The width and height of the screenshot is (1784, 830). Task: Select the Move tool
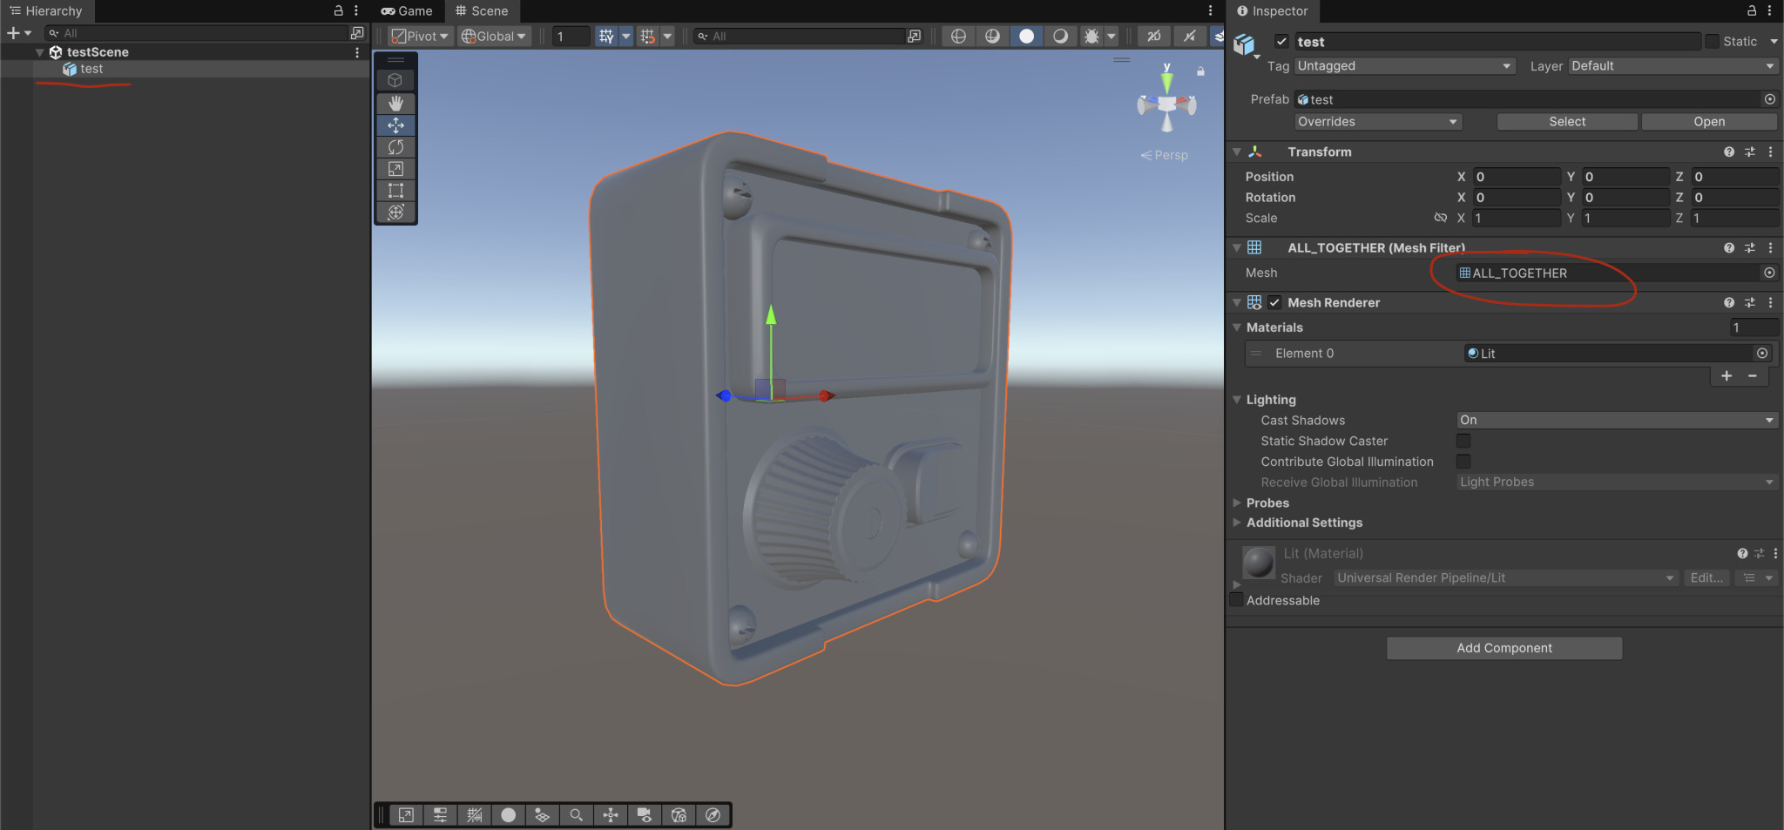[x=395, y=125]
